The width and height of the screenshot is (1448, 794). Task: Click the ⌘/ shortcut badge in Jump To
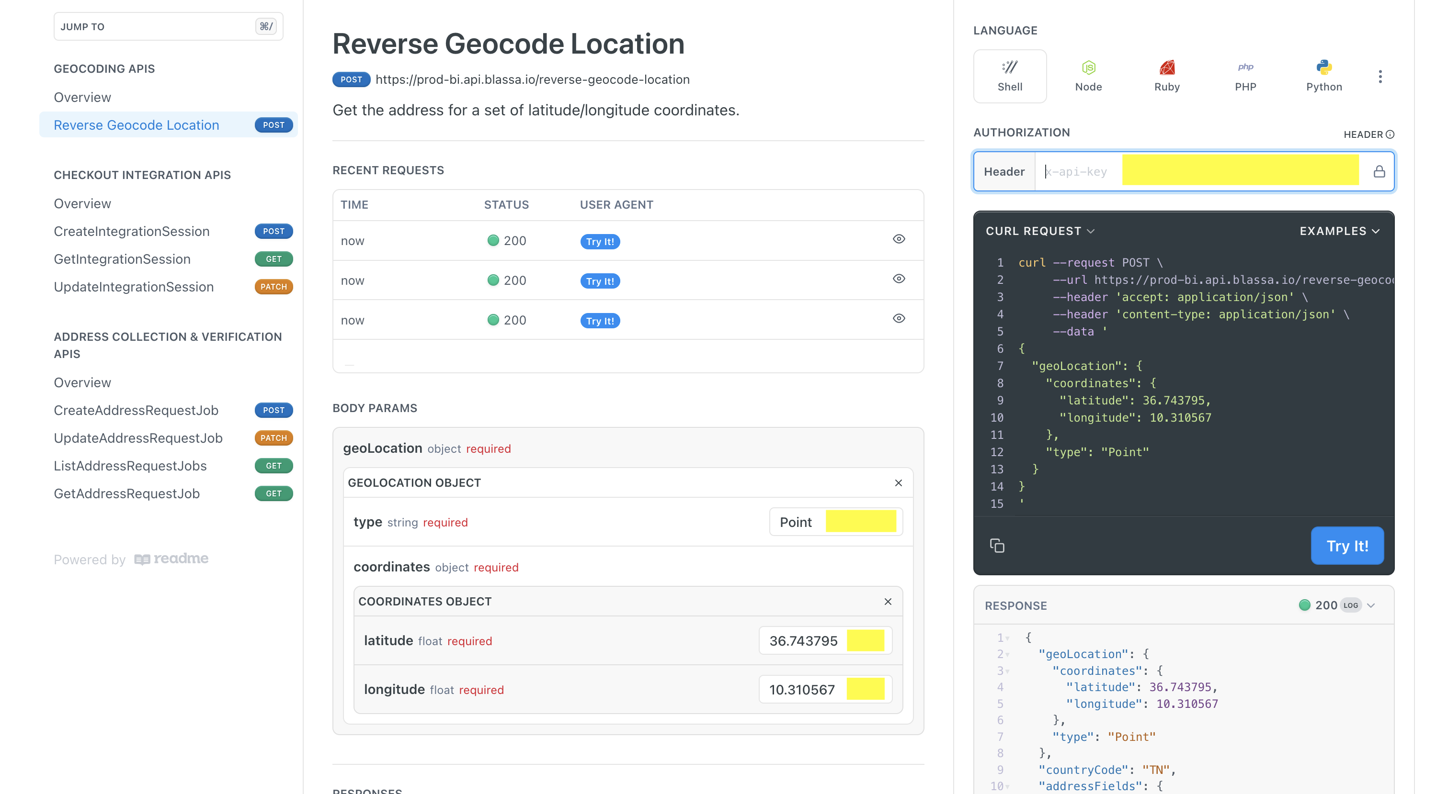(266, 26)
